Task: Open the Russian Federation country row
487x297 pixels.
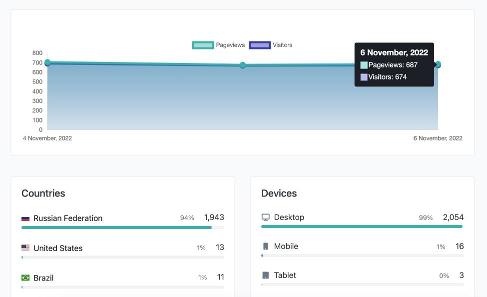Action: coord(68,218)
